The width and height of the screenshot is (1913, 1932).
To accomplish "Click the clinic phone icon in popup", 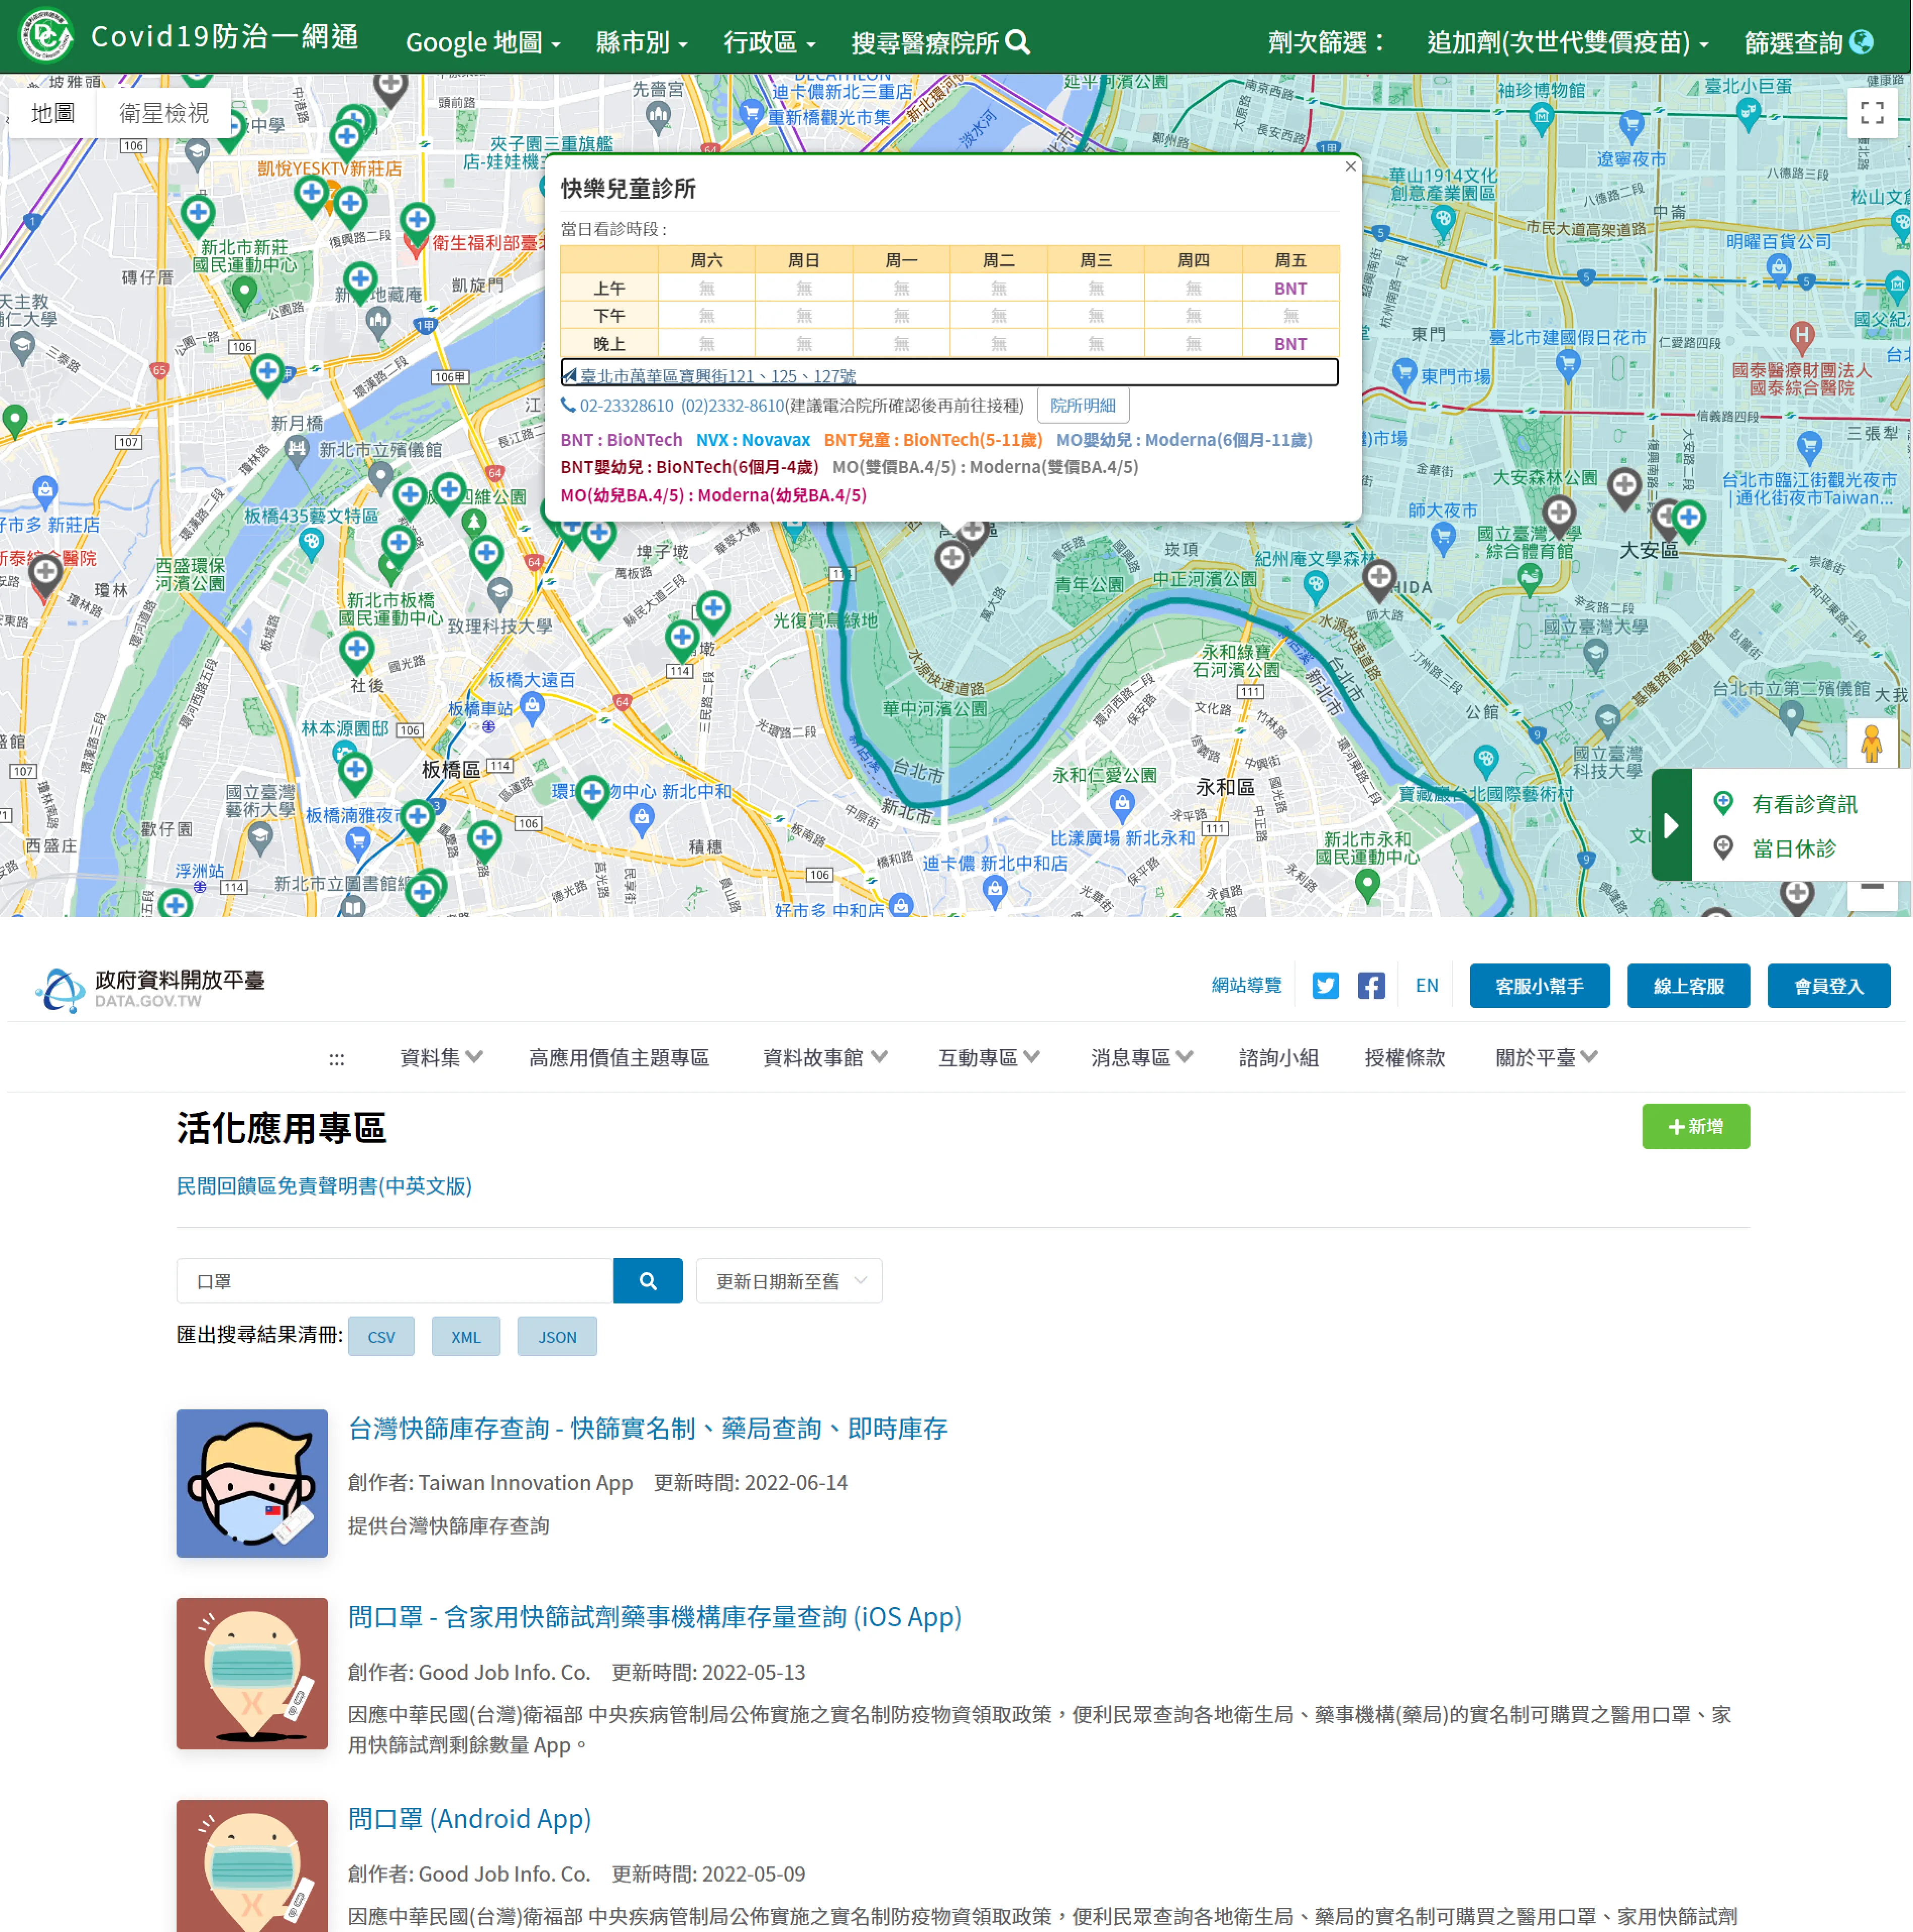I will coord(568,405).
